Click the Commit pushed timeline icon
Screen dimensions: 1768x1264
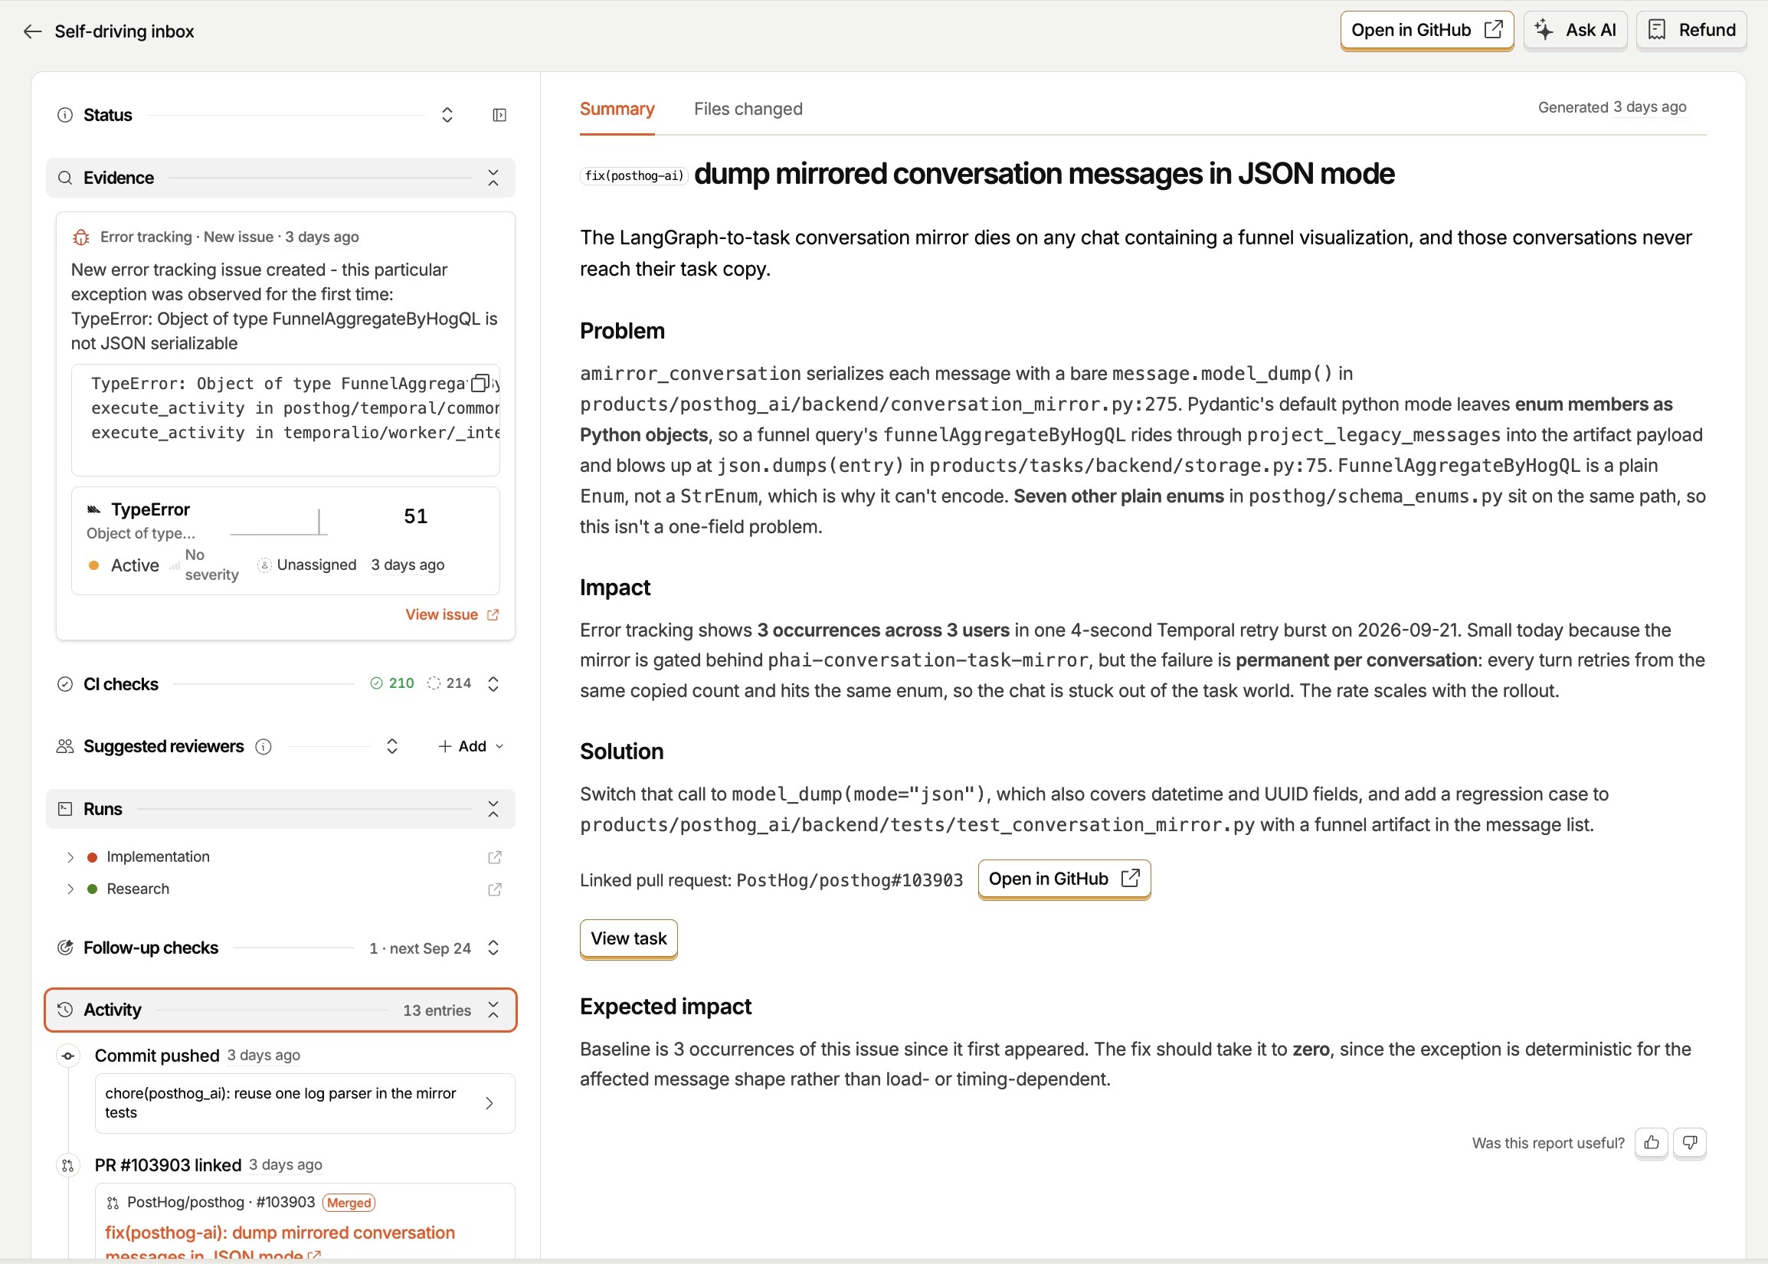pyautogui.click(x=68, y=1056)
